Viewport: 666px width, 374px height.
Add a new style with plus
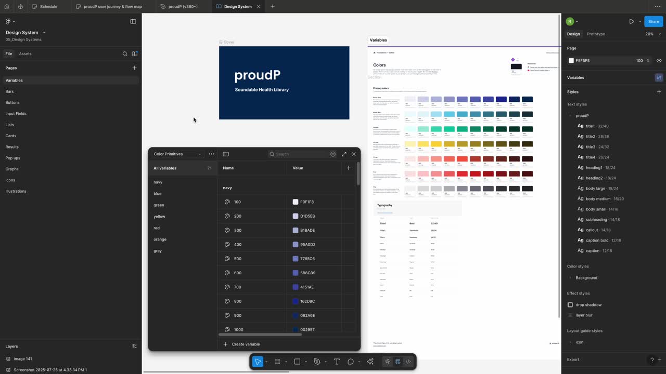(x=659, y=92)
